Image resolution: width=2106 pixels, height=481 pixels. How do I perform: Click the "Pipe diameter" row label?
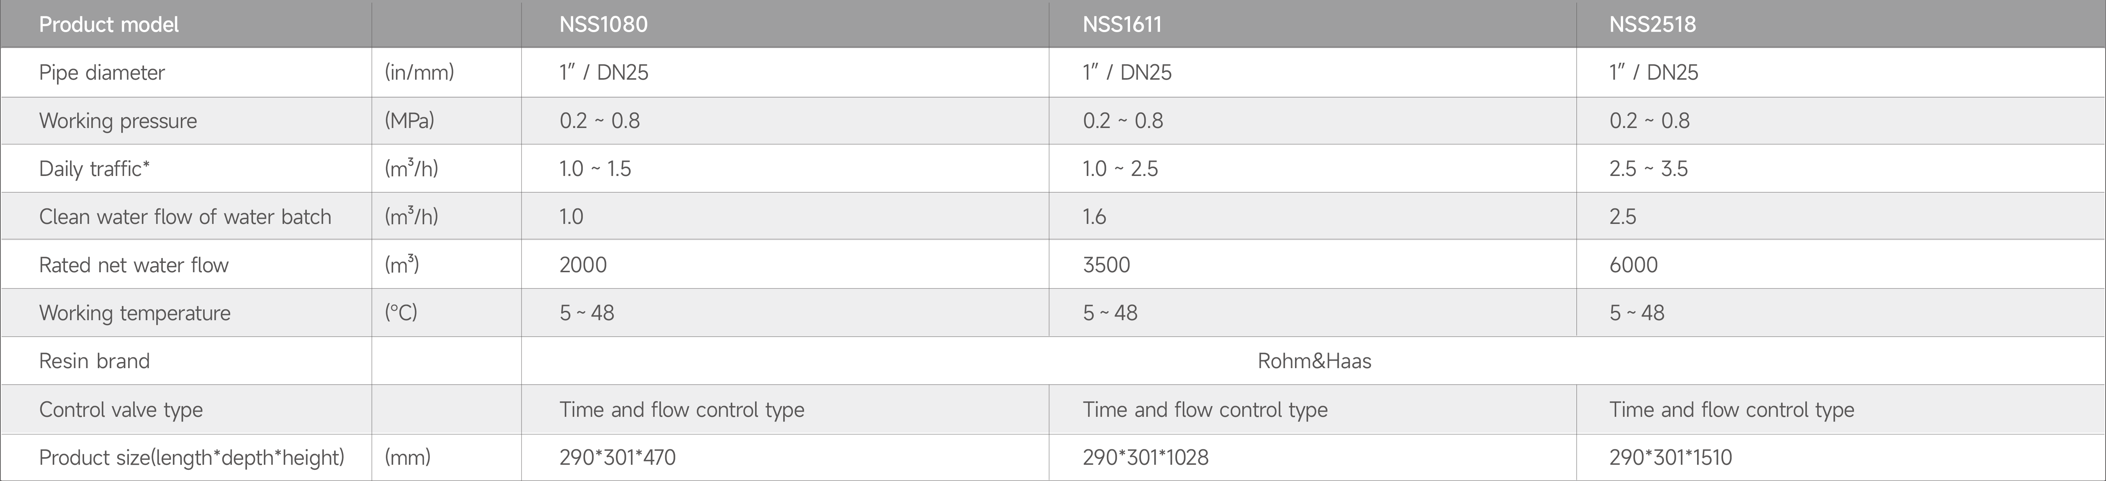point(102,73)
